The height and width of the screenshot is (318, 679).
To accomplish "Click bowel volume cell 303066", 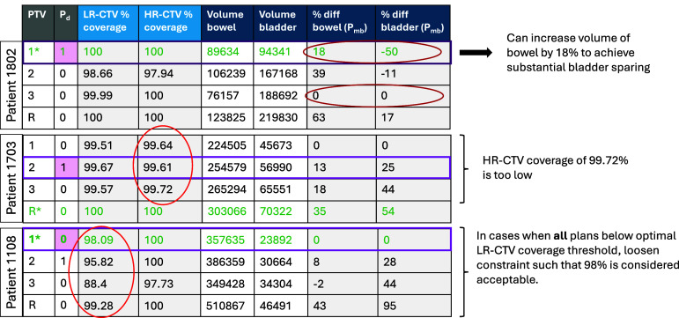I will (227, 211).
